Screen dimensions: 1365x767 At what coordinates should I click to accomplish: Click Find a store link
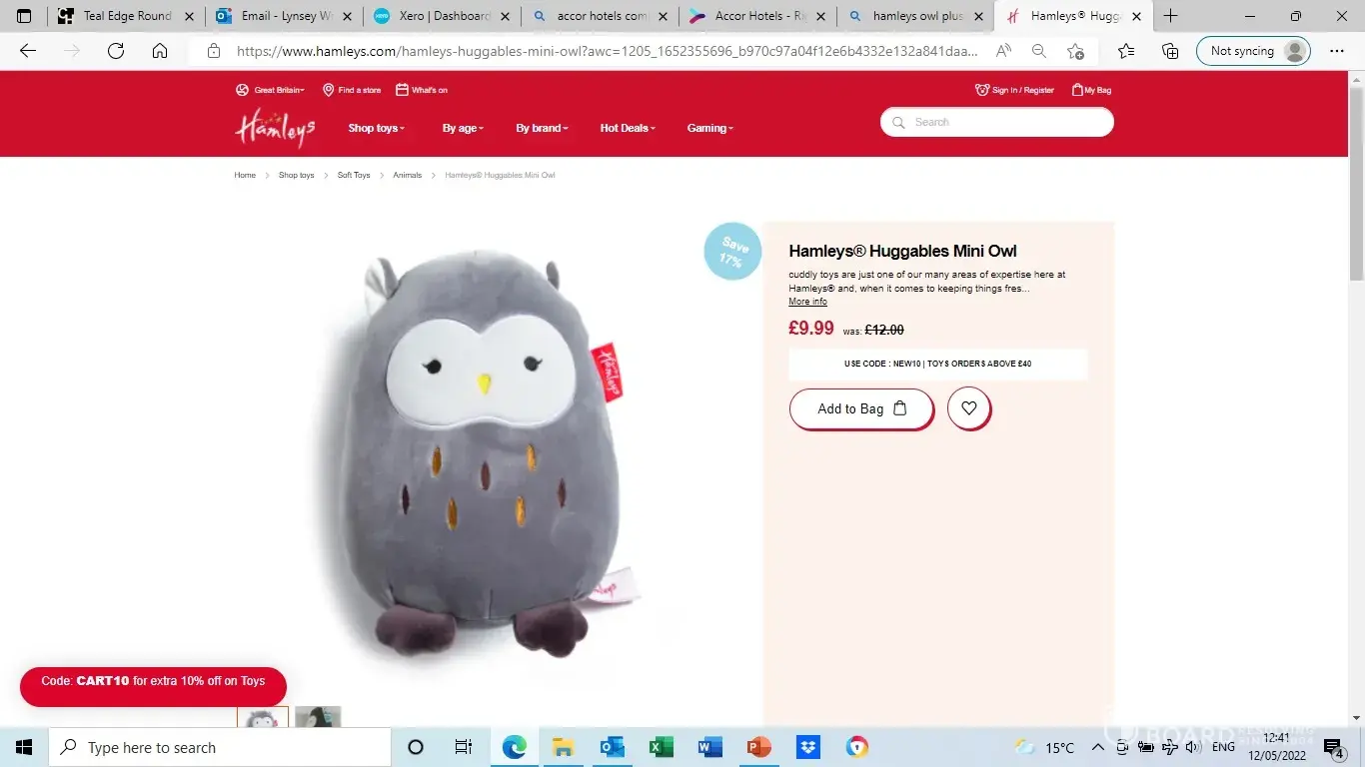pos(352,90)
